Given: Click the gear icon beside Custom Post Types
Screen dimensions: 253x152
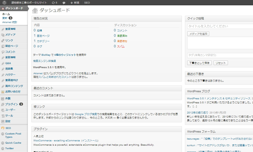Looking at the screenshot, I should tap(3, 134).
